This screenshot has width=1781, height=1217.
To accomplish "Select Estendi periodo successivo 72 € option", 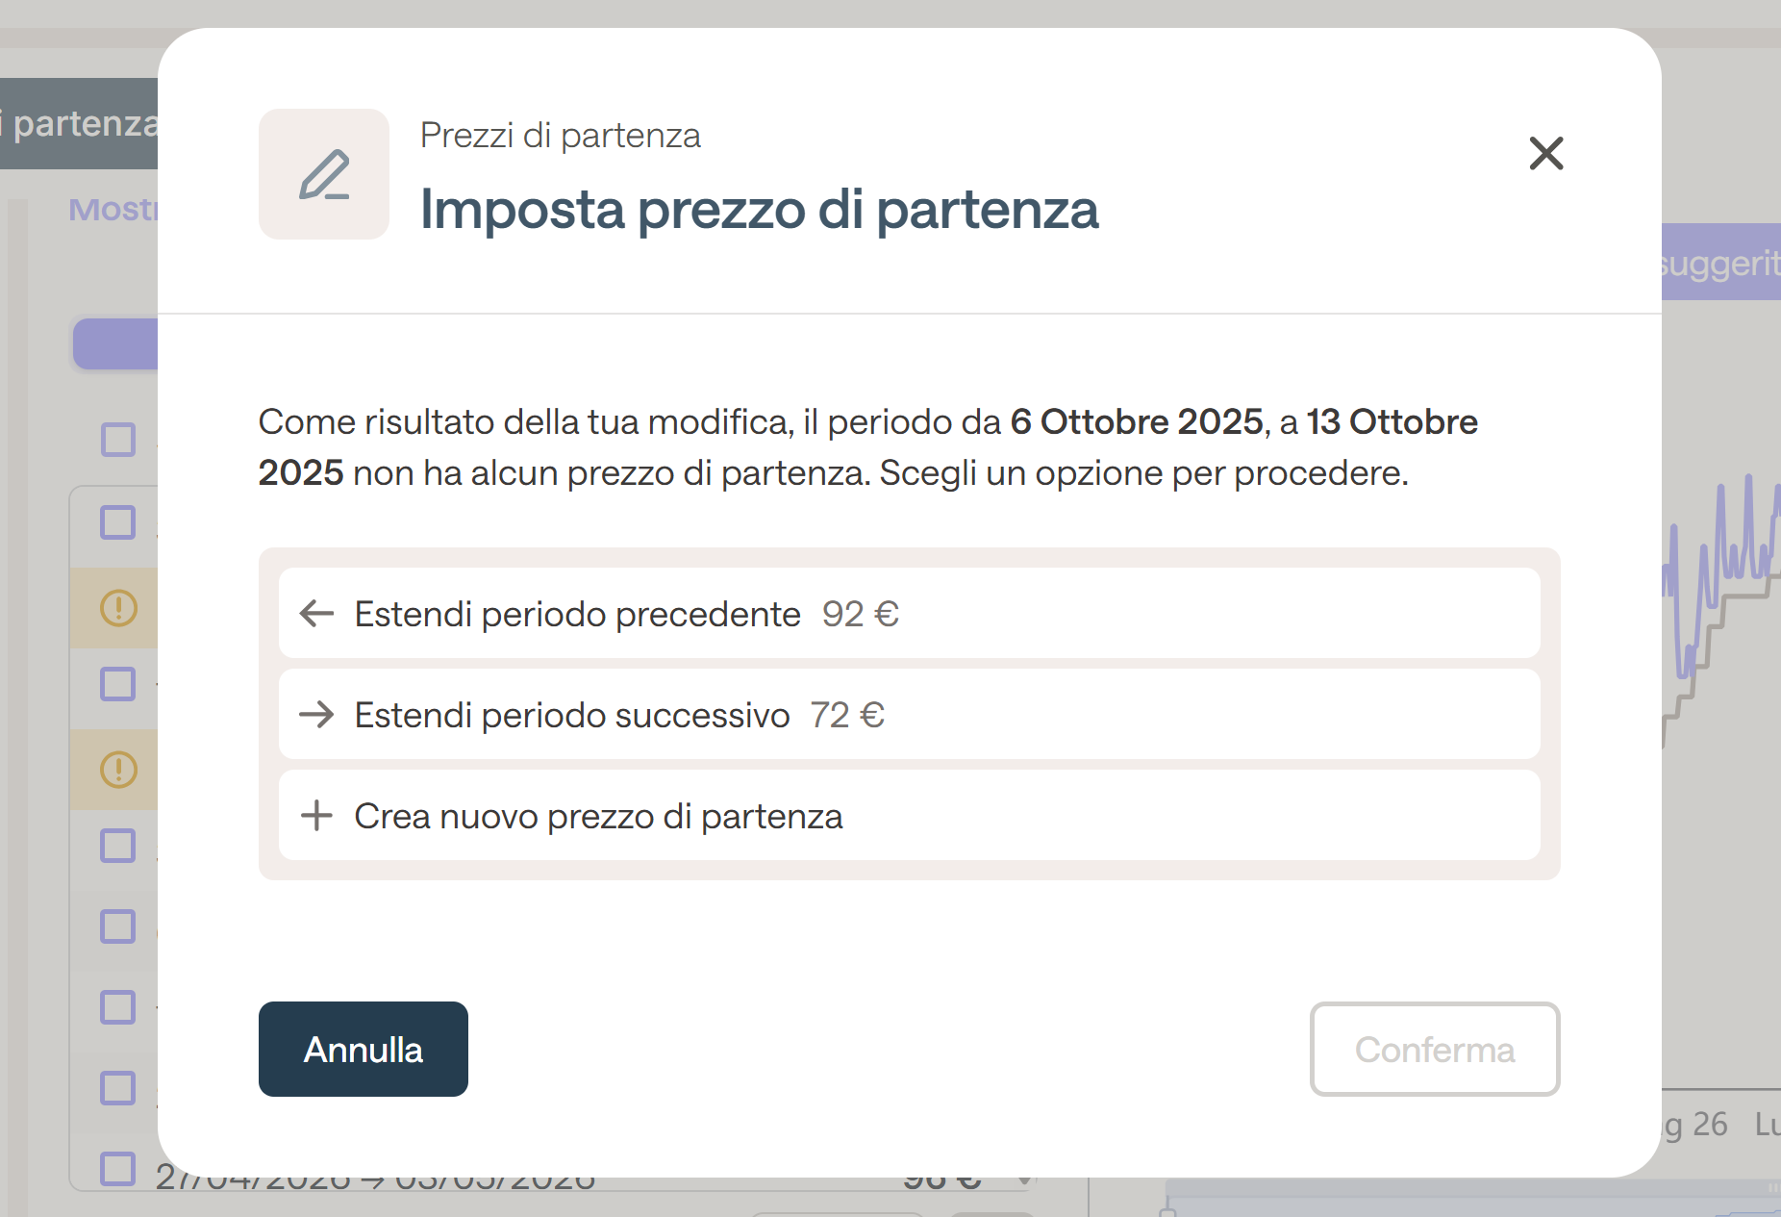I will pyautogui.click(x=909, y=714).
